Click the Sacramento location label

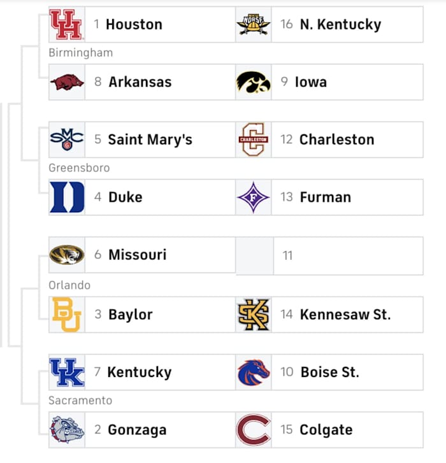80,401
